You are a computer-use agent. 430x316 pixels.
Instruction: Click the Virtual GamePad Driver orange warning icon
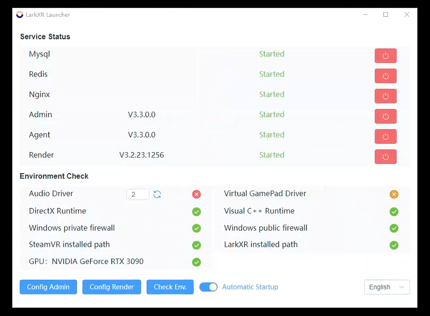(x=394, y=194)
